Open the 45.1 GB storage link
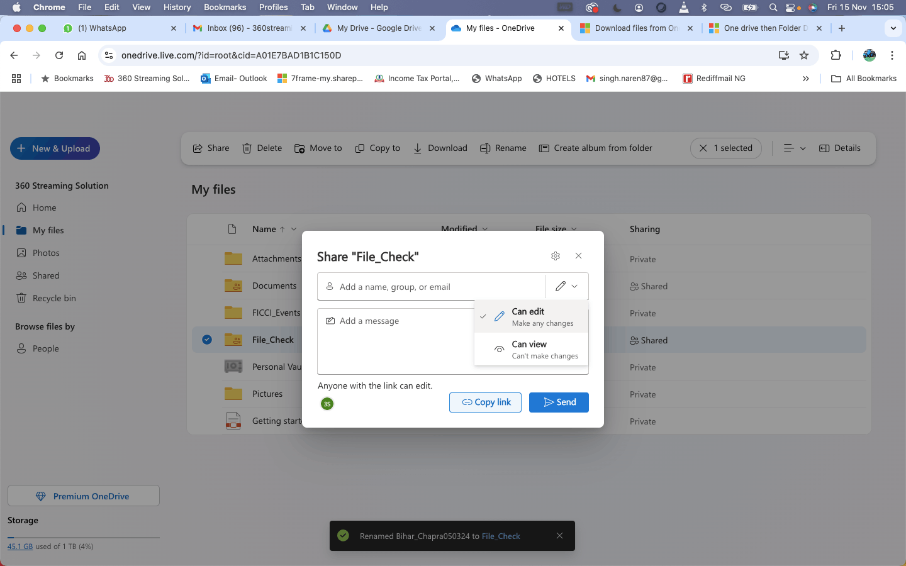This screenshot has width=906, height=566. click(20, 547)
